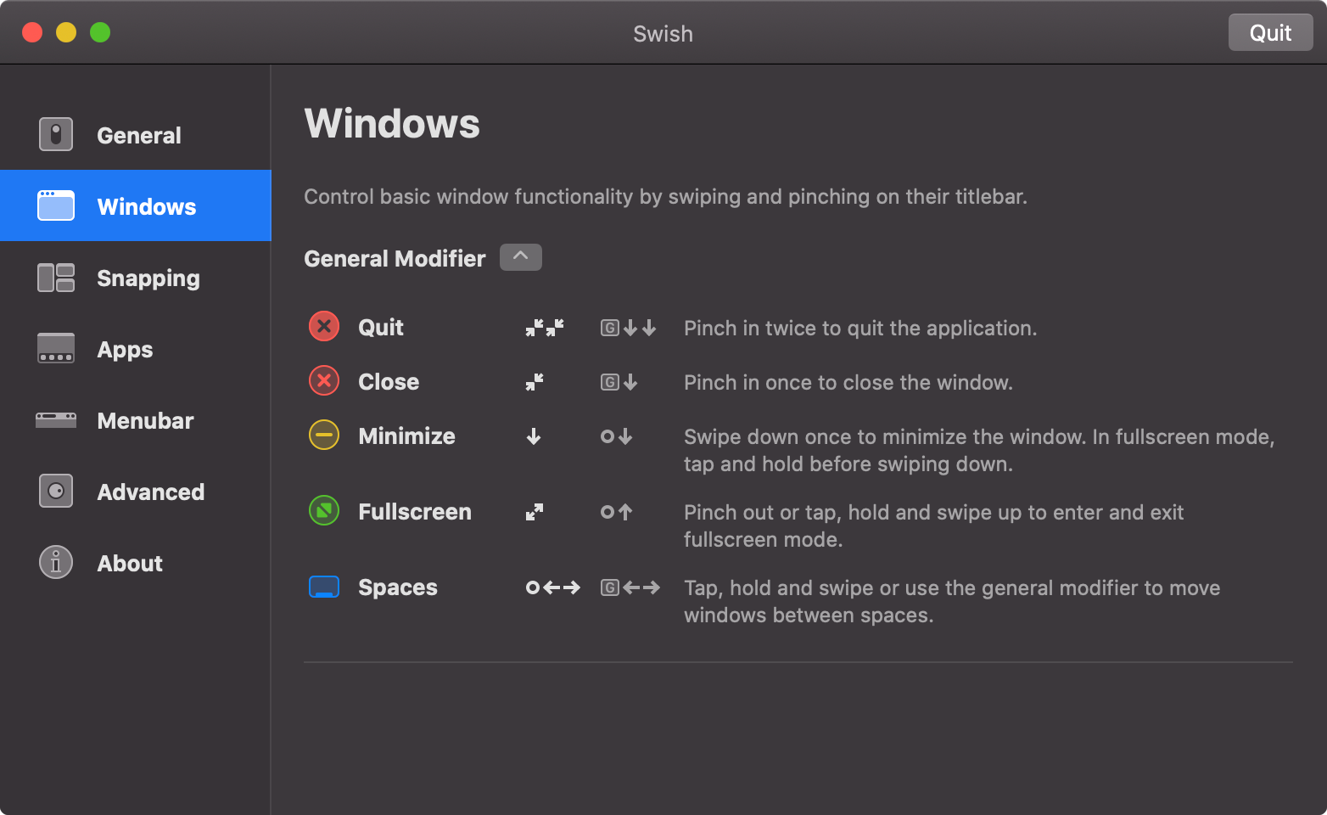Click the Minimize action label

point(406,436)
